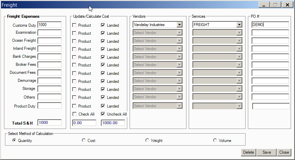Click the Customs Duty amount field
The width and height of the screenshot is (295, 160).
tap(49, 25)
